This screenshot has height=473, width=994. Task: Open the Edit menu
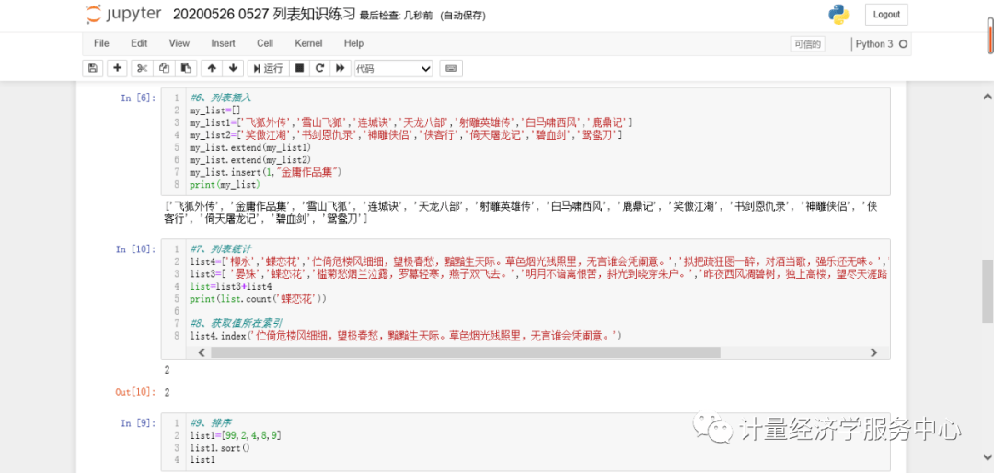pos(139,44)
